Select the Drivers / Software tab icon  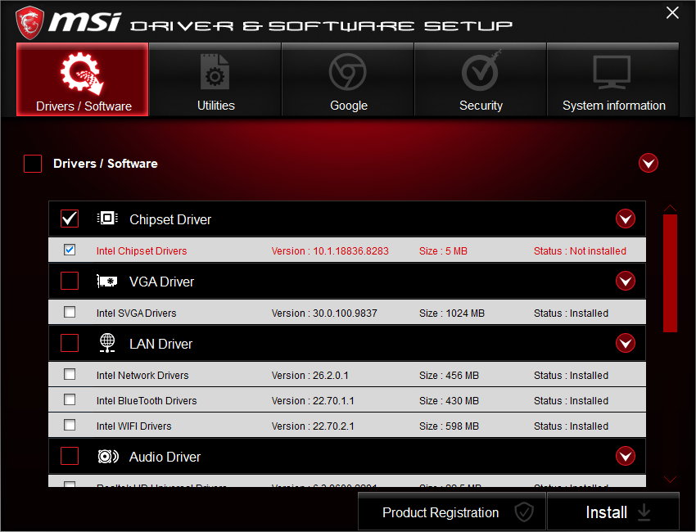tap(82, 72)
